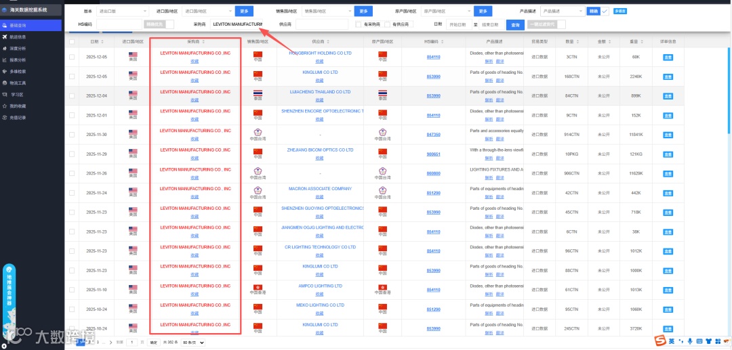Open the 版本 dropdown
Image resolution: width=732 pixels, height=350 pixels.
(123, 12)
